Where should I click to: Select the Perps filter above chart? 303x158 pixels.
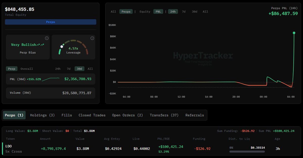[x=126, y=12]
